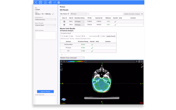The image size is (176, 110).
Task: Expand the CT viewer to full screen
Action: tap(142, 64)
